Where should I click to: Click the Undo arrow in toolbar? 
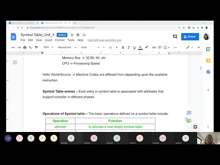(x=13, y=48)
